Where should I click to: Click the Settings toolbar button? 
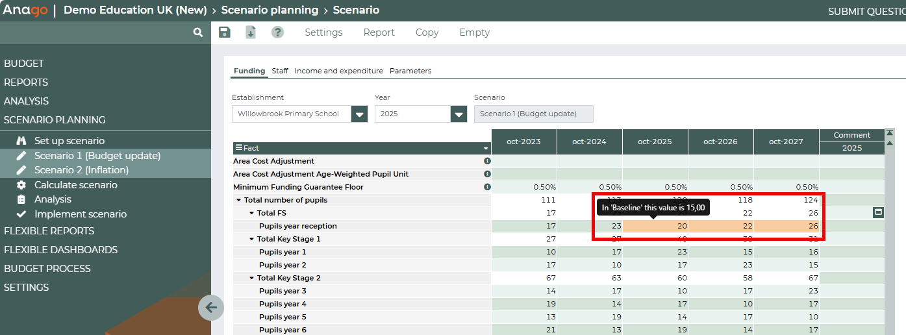[x=323, y=32]
